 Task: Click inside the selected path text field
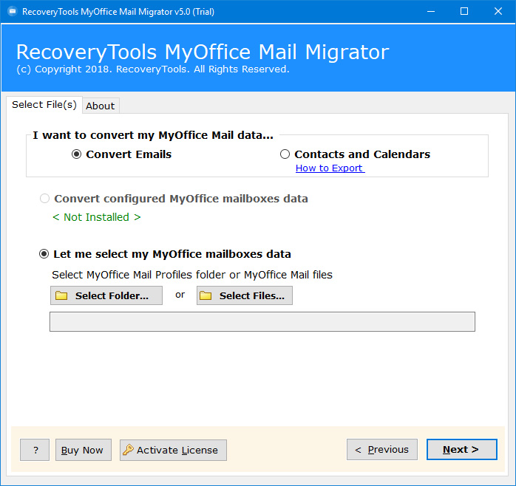pos(262,321)
